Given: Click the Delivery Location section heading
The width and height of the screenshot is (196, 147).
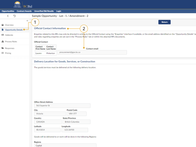Looking at the screenshot, I should coord(65,61).
